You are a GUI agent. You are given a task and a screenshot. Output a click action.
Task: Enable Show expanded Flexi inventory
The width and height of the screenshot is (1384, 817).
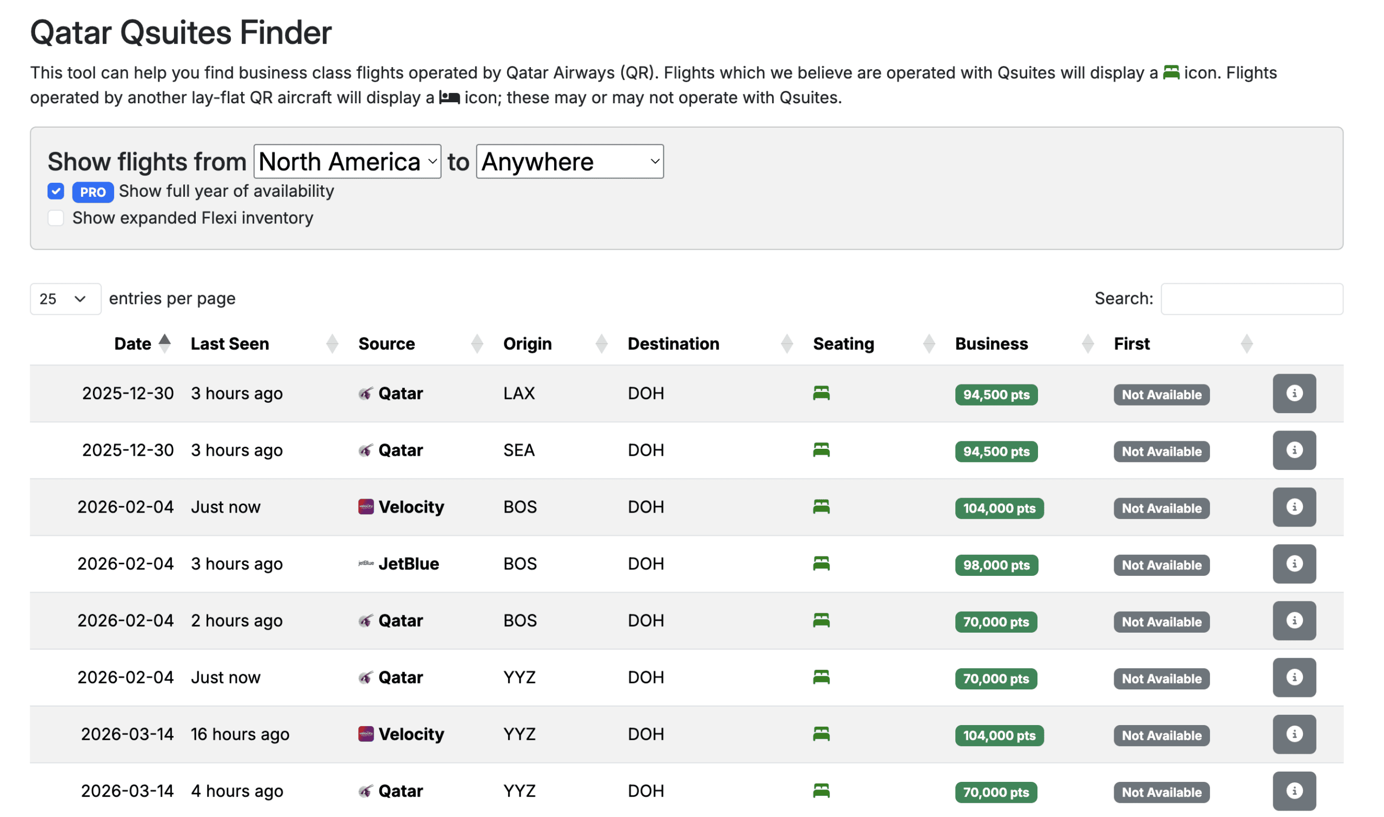click(x=56, y=218)
